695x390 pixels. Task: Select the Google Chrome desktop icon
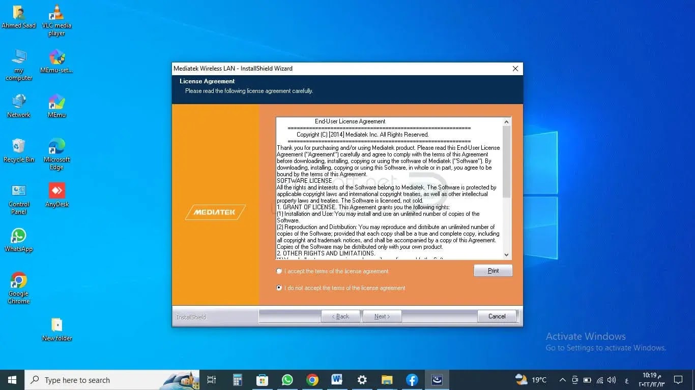19,288
